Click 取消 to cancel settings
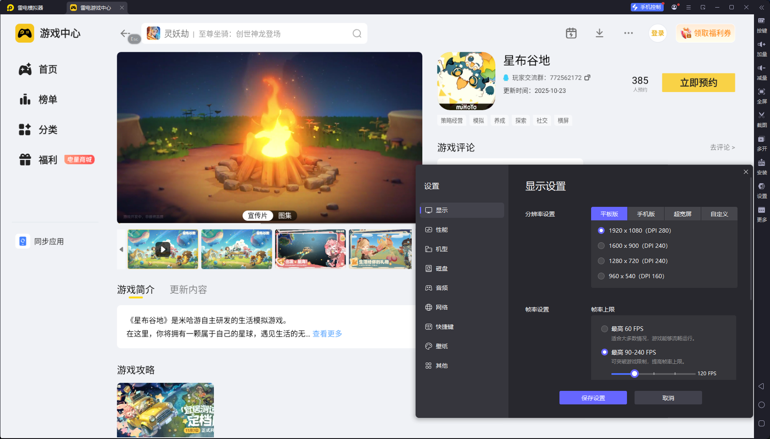770x439 pixels. click(x=668, y=398)
